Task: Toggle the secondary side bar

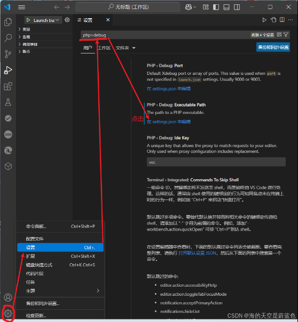Action: 237,7
